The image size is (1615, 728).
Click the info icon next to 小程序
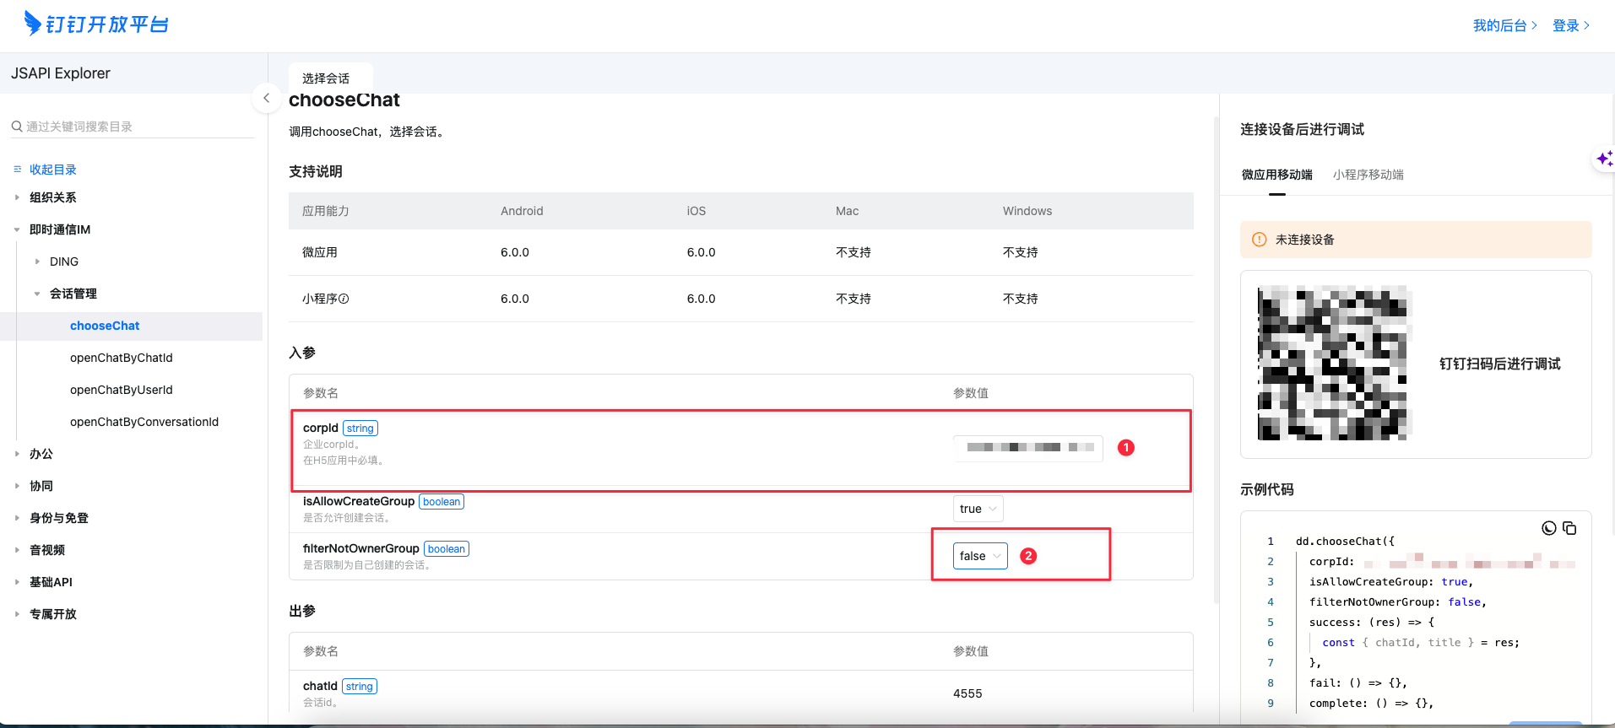(x=344, y=299)
